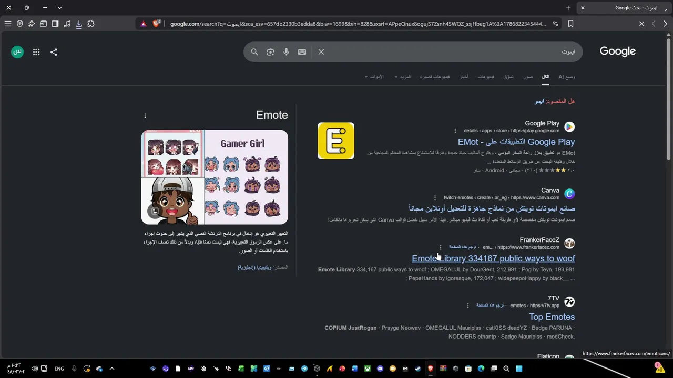Go back in browser history

(x=665, y=24)
